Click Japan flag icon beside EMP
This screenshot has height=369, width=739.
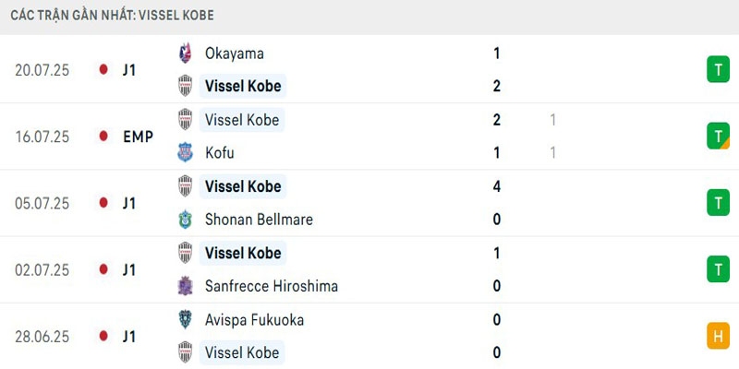click(x=103, y=137)
